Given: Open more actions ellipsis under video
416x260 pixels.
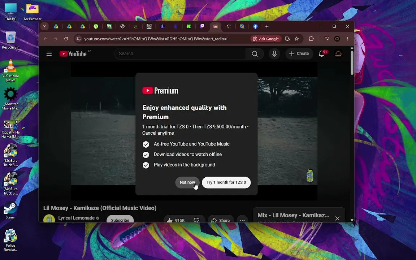Looking at the screenshot, I should coord(242,220).
